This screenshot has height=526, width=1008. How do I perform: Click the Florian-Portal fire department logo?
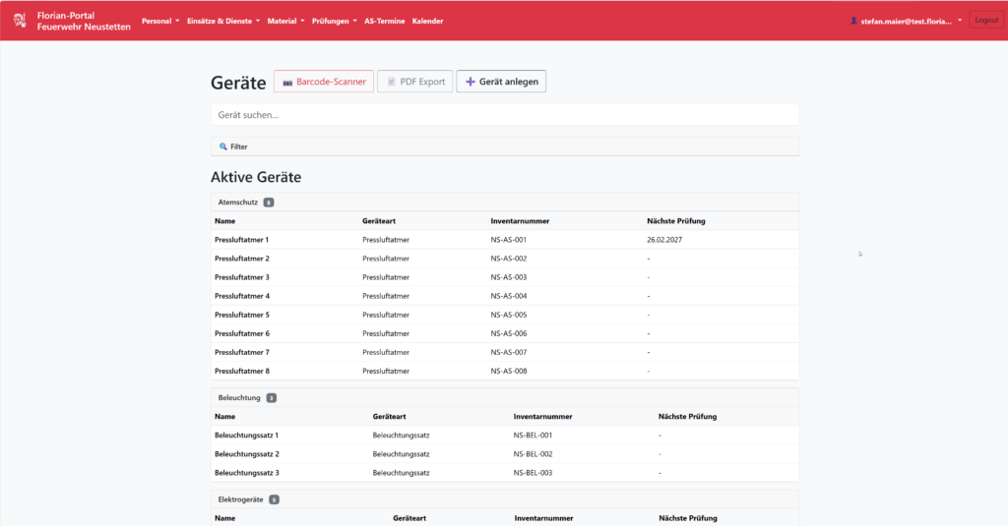pos(20,21)
